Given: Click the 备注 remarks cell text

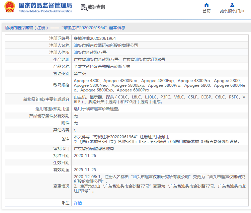Looking at the screenshot, I should pos(157,139).
